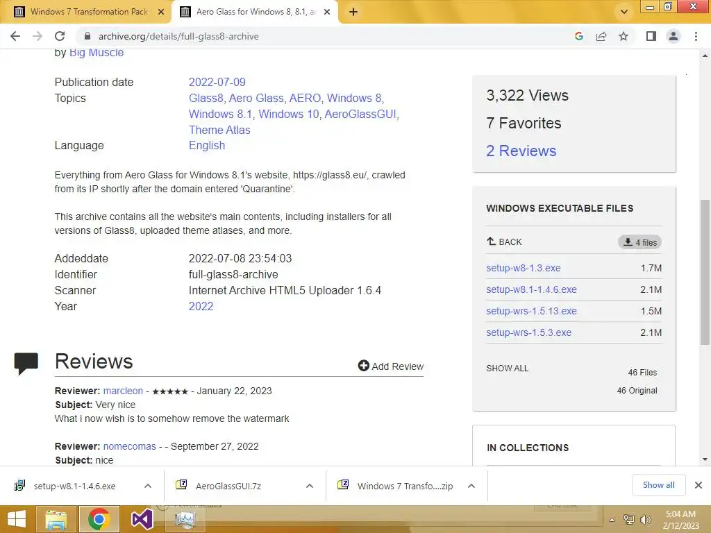This screenshot has height=533, width=711.
Task: Open the Task Manager taskbar icon
Action: coord(185,519)
